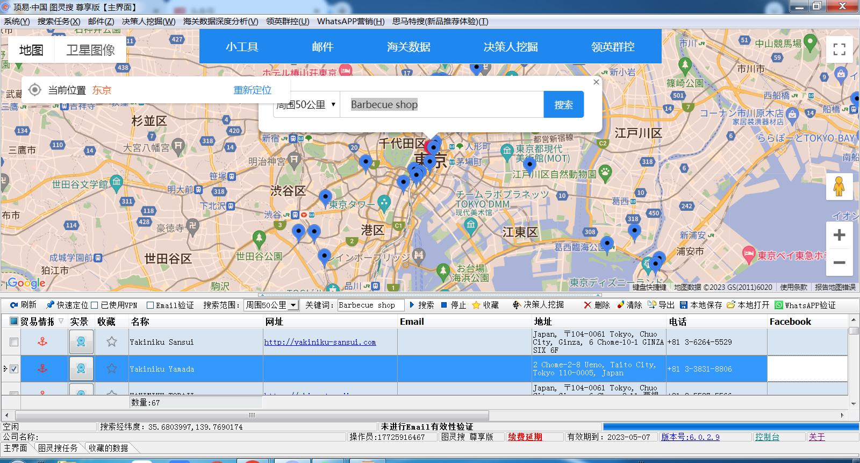The image size is (860, 463).
Task: Click trade anchor icon for Yakiniku Sansui
Action: (x=42, y=341)
